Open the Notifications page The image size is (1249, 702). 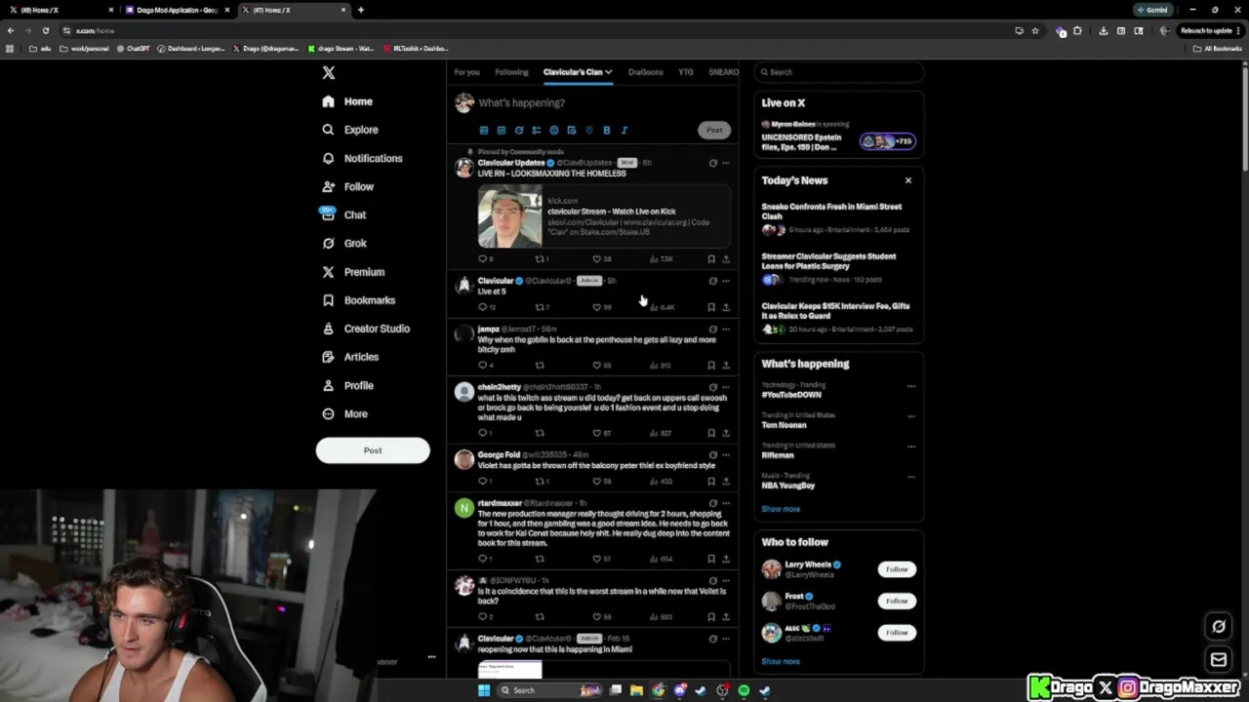(x=362, y=158)
